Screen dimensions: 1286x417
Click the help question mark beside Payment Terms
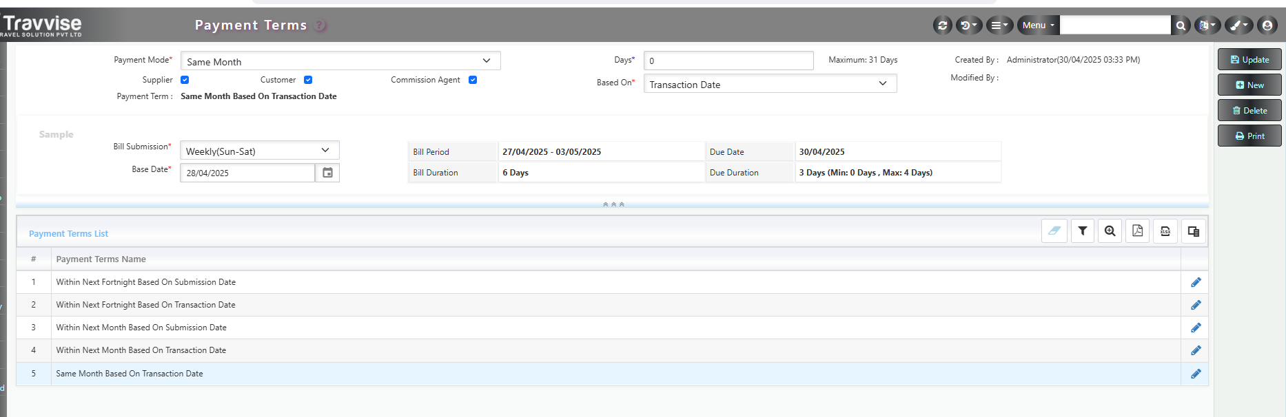(320, 25)
